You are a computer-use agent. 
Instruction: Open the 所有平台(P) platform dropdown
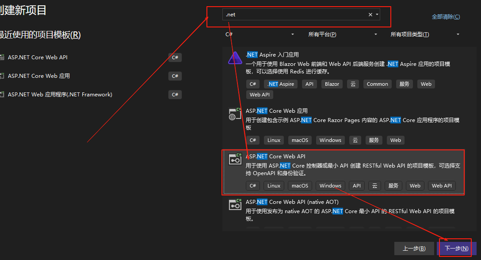342,34
